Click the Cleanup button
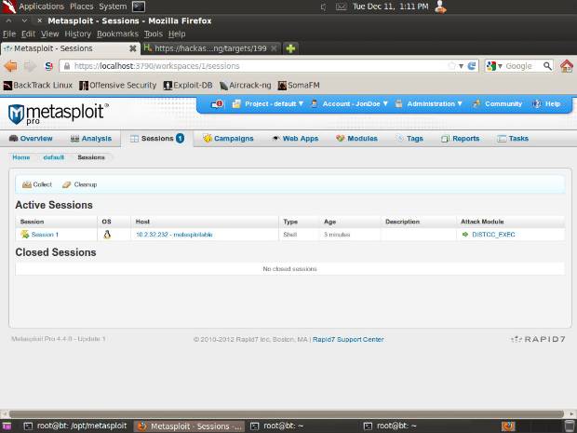The width and height of the screenshot is (577, 433). [79, 184]
